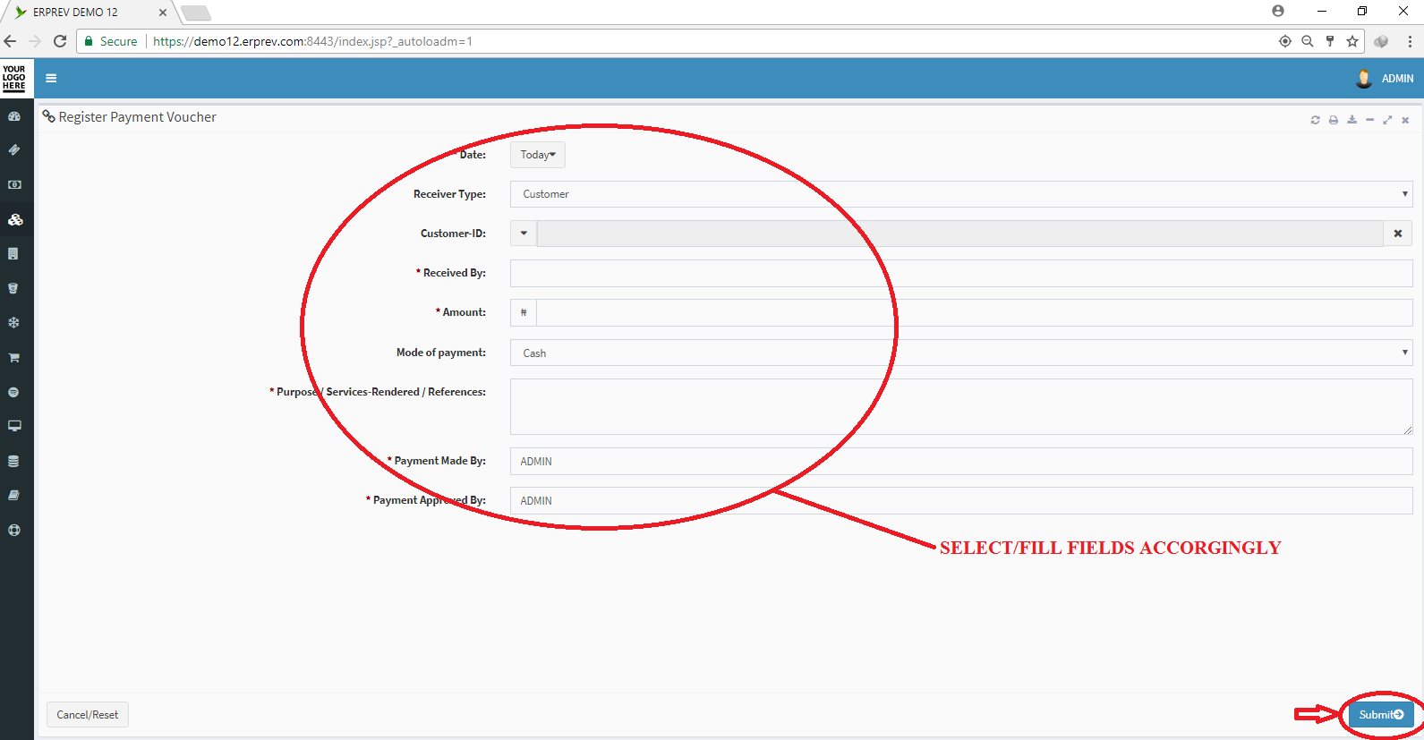Open the shopping cart icon in sidebar
1424x740 pixels.
point(14,358)
